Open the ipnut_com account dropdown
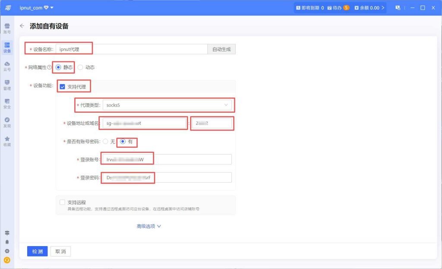This screenshot has height=269, width=442. (37, 8)
